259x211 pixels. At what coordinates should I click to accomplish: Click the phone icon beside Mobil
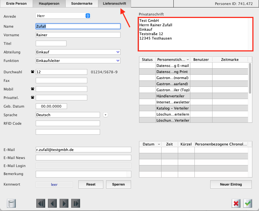(33, 89)
